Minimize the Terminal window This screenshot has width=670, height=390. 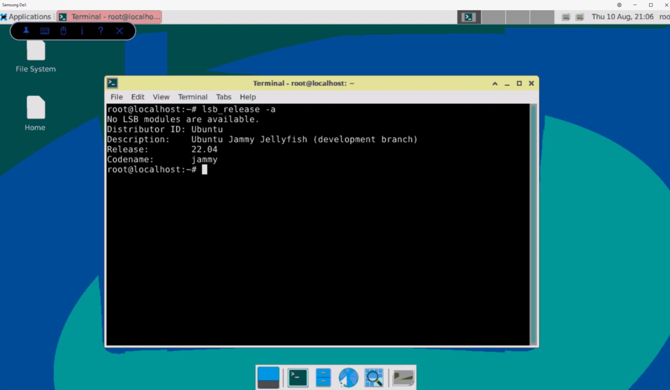(507, 83)
